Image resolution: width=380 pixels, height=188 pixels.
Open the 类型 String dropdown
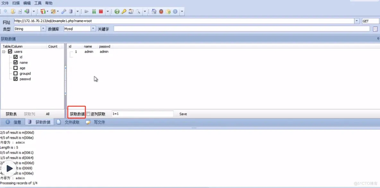43,29
